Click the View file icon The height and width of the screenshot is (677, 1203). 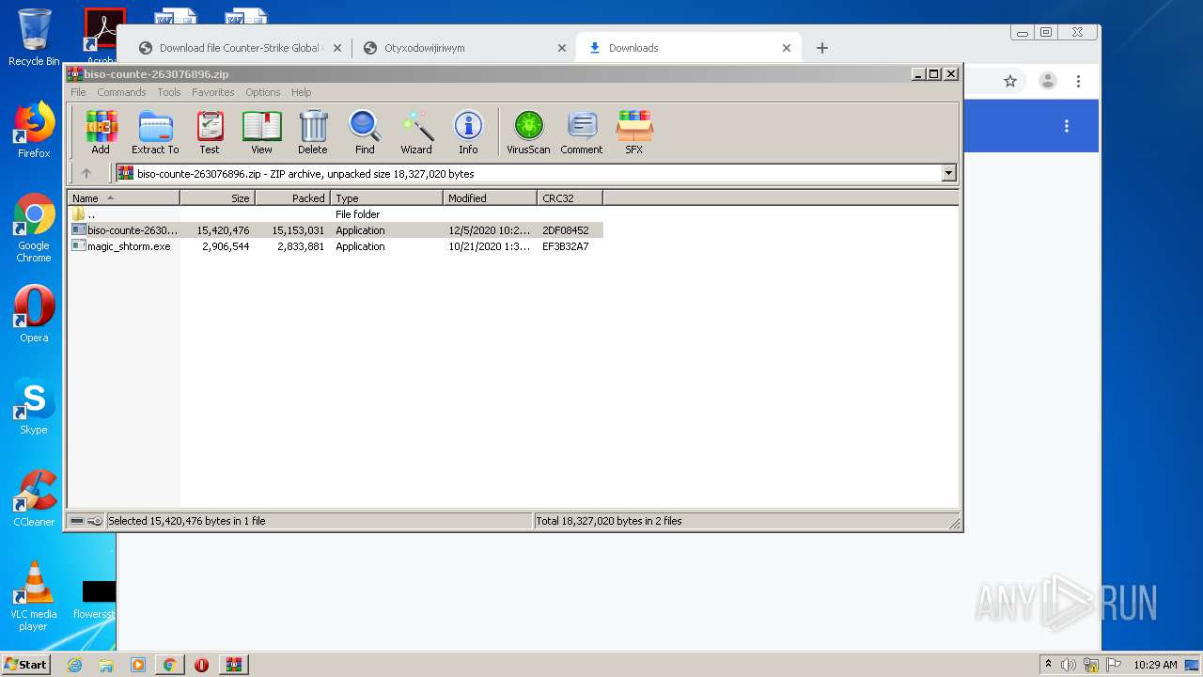point(261,132)
